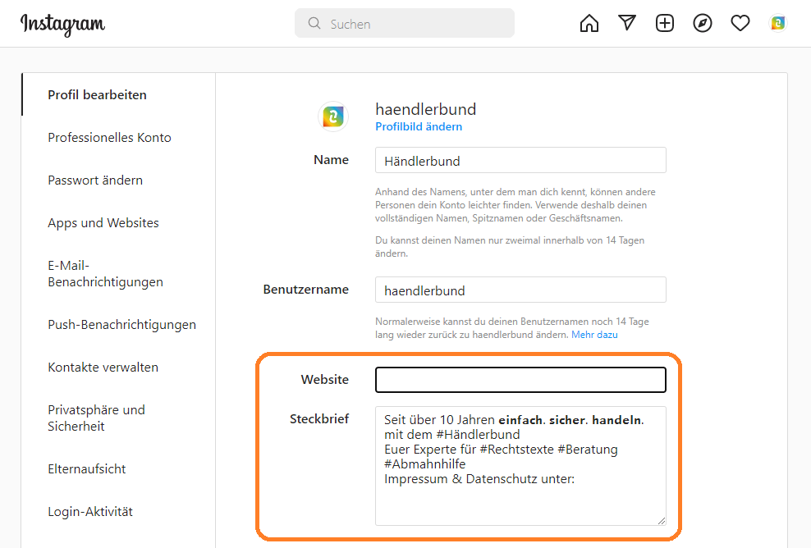
Task: Click the Steckbrief field label
Action: click(319, 418)
